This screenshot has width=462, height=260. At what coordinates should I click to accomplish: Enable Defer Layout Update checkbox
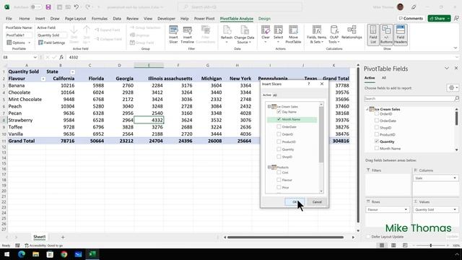(x=368, y=237)
